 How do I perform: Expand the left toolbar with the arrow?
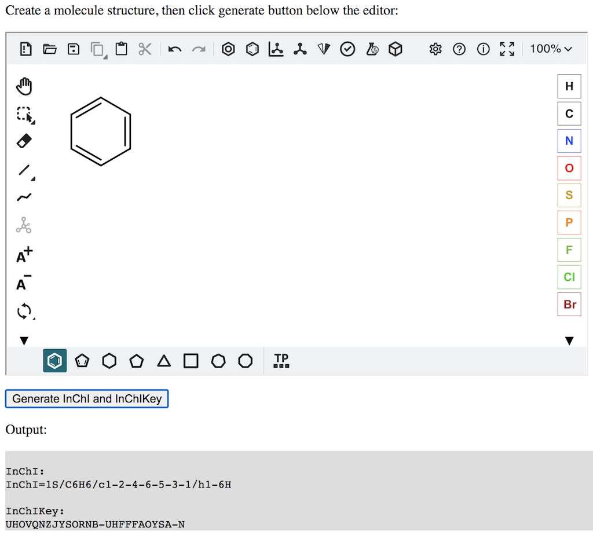click(x=24, y=340)
